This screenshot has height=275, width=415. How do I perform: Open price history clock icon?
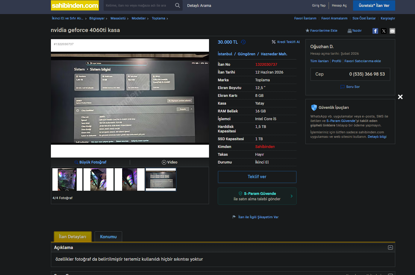pyautogui.click(x=243, y=42)
